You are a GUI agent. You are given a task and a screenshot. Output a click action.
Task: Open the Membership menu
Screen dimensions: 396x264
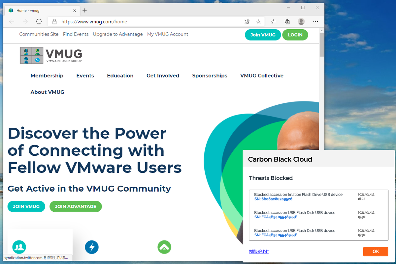click(x=47, y=76)
